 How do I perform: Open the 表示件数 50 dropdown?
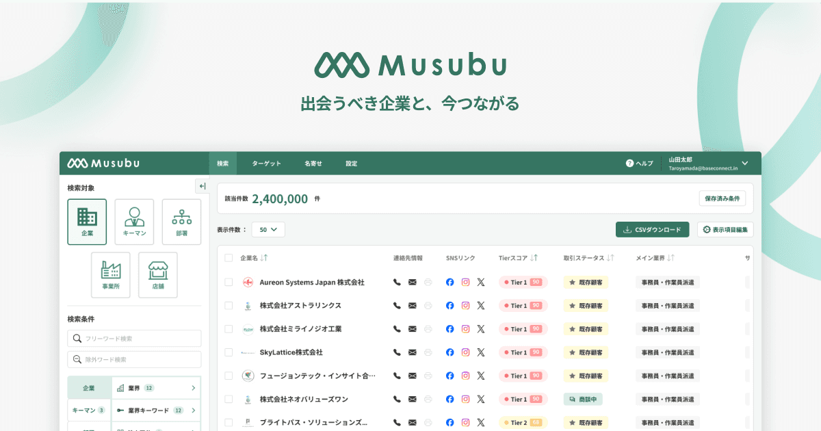click(268, 229)
